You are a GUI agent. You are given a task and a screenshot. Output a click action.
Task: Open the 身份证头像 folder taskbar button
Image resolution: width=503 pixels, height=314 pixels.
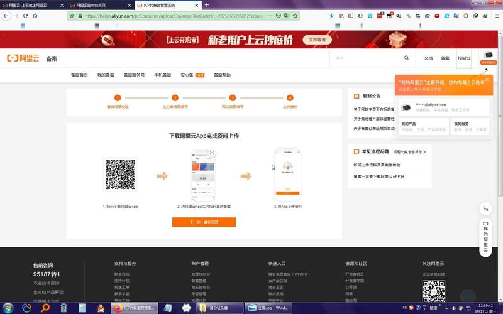point(219,308)
